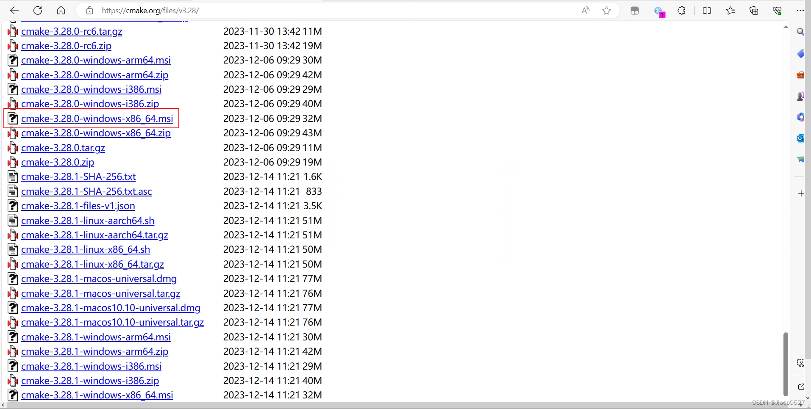Download cmake-3.28.1-macos10.10-universal.tar.gz

(113, 322)
